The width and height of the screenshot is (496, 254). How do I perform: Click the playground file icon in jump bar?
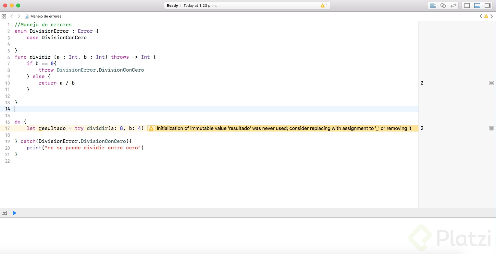[27, 16]
